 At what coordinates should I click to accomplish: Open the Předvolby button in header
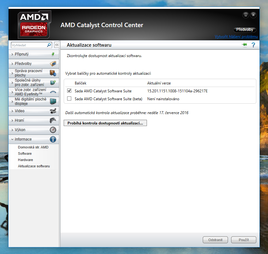click(245, 30)
